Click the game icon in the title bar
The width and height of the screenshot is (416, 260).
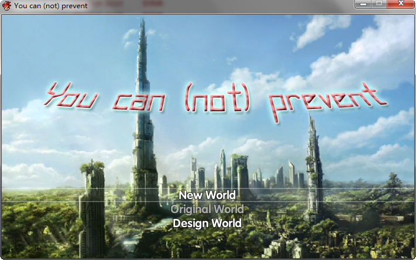(x=6, y=6)
